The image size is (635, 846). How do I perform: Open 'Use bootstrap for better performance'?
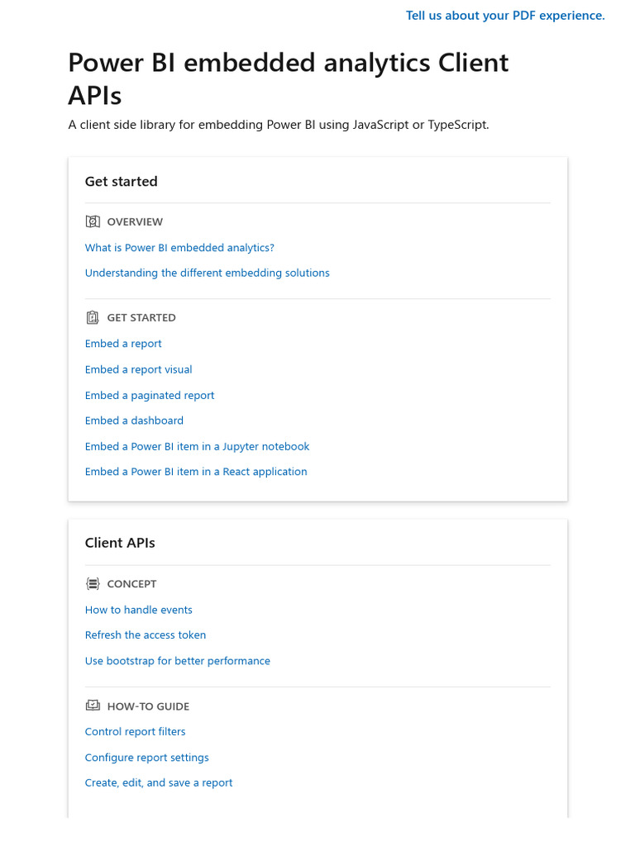[177, 661]
